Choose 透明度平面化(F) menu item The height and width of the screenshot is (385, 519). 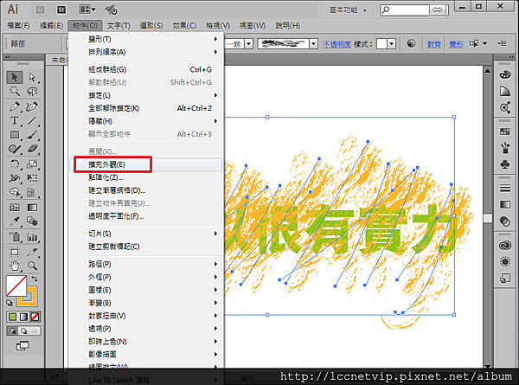(146, 216)
